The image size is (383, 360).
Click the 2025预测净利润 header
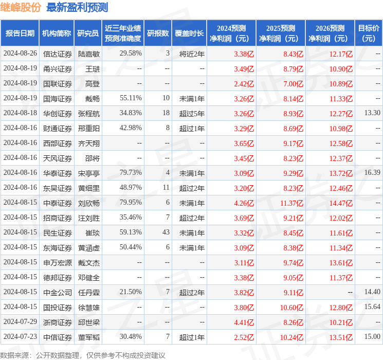[281, 33]
